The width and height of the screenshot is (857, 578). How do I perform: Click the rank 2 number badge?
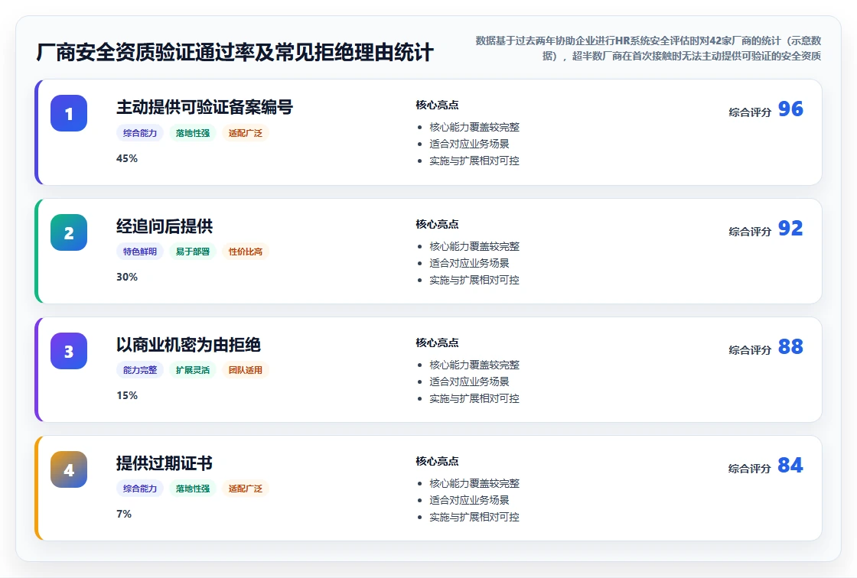pyautogui.click(x=69, y=232)
